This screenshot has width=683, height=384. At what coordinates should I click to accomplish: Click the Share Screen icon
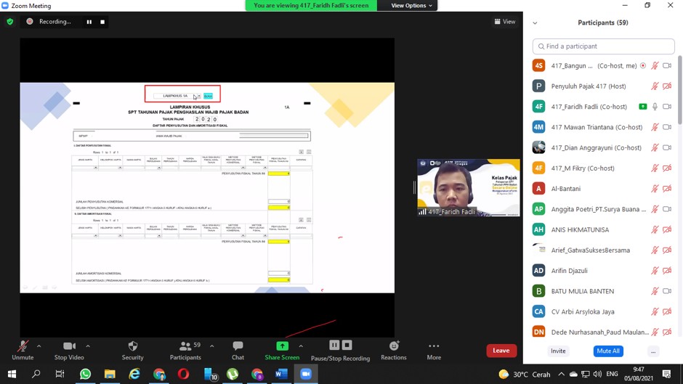(282, 346)
